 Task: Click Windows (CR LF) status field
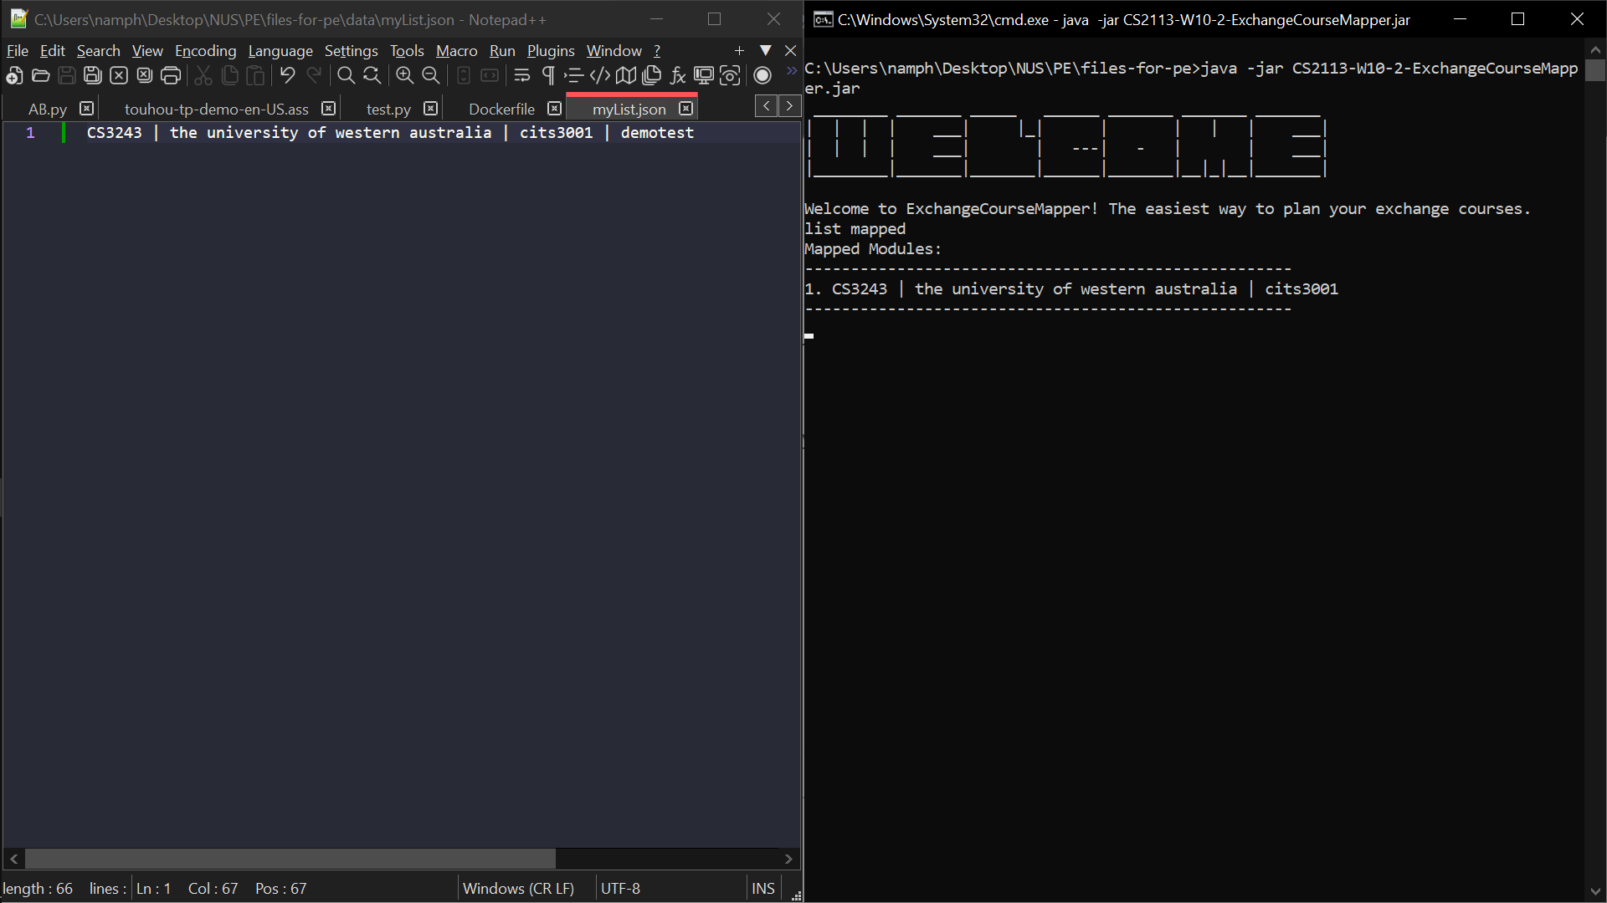(518, 889)
